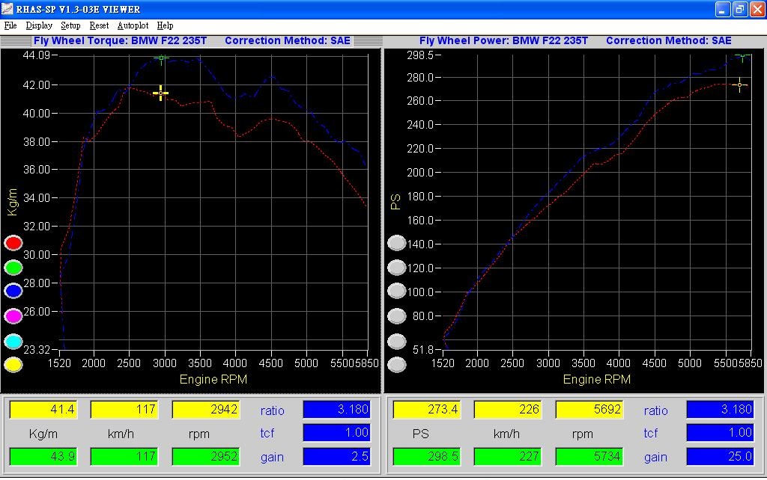Click the bottom gray curve selector on power panel
This screenshot has width=767, height=480.
coord(397,365)
